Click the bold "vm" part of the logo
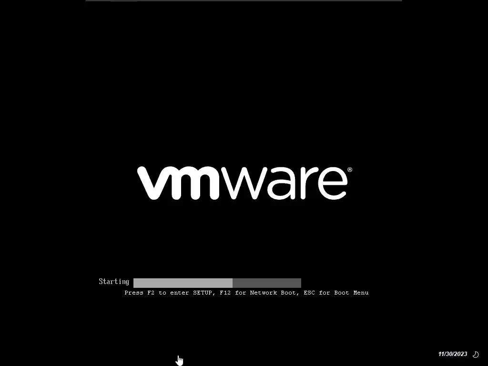This screenshot has width=488, height=366. pos(178,183)
